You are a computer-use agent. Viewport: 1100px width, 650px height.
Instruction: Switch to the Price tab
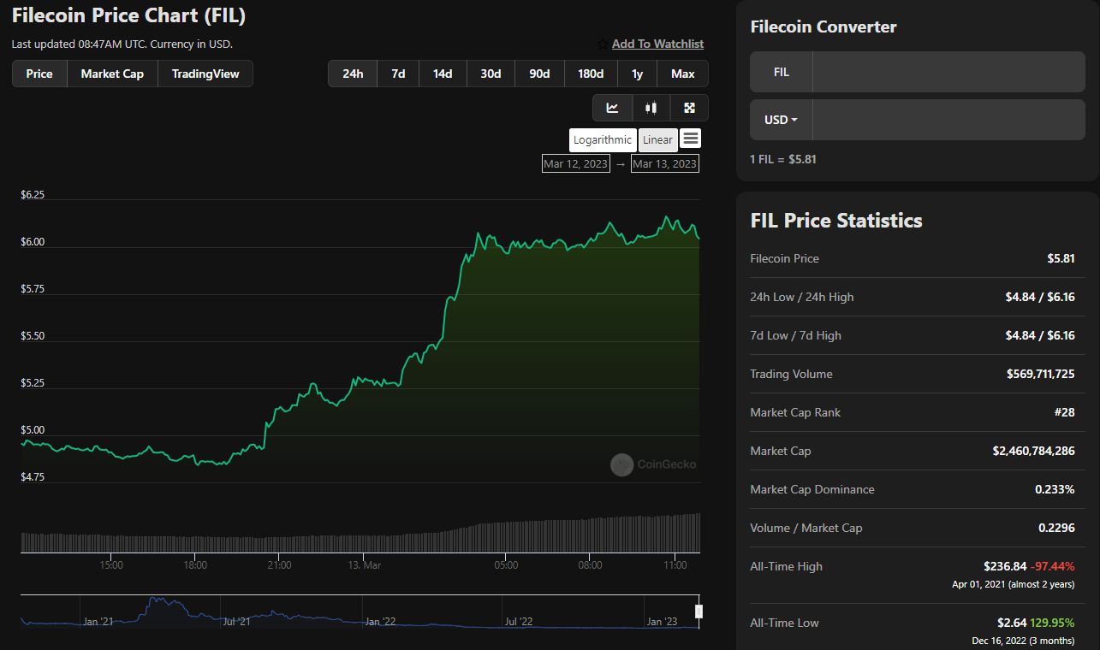[x=39, y=74]
